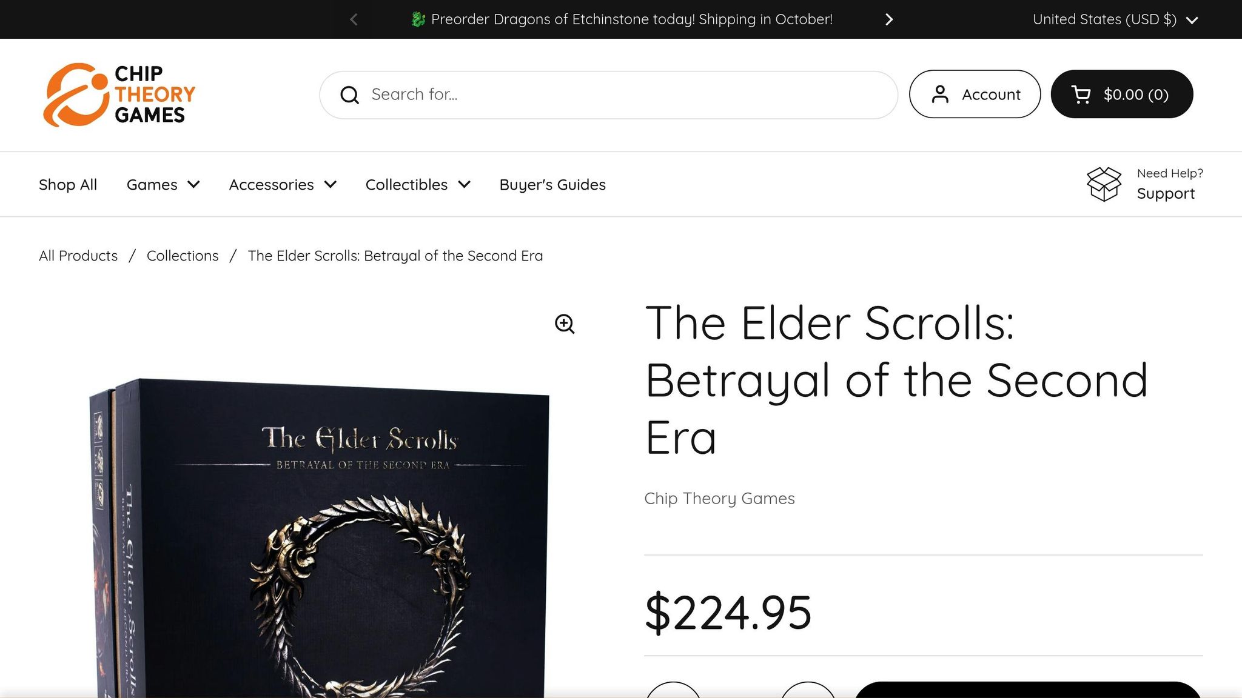
Task: Click the image zoom magnifier icon
Action: coord(565,324)
